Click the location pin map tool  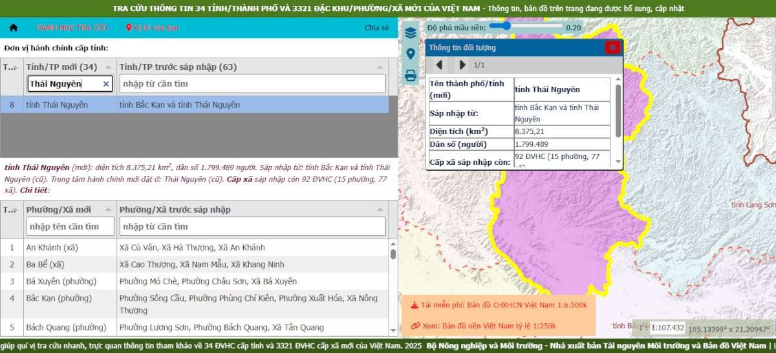coord(410,54)
